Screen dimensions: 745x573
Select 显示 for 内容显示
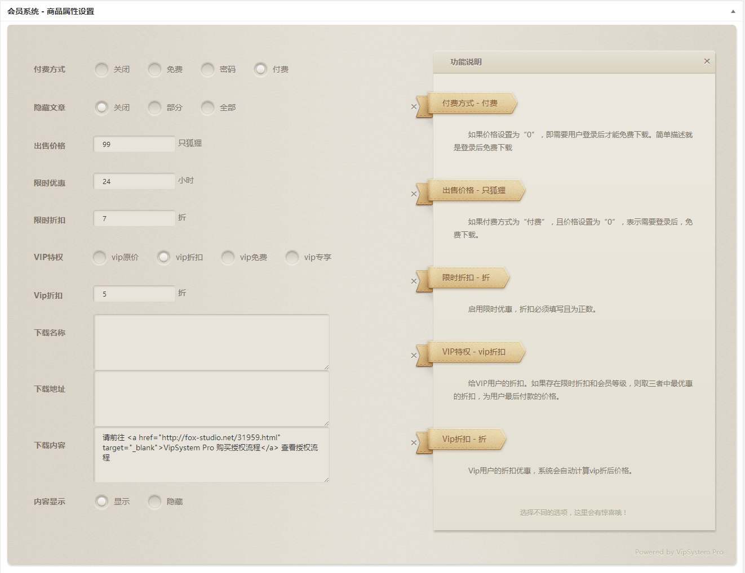(101, 502)
